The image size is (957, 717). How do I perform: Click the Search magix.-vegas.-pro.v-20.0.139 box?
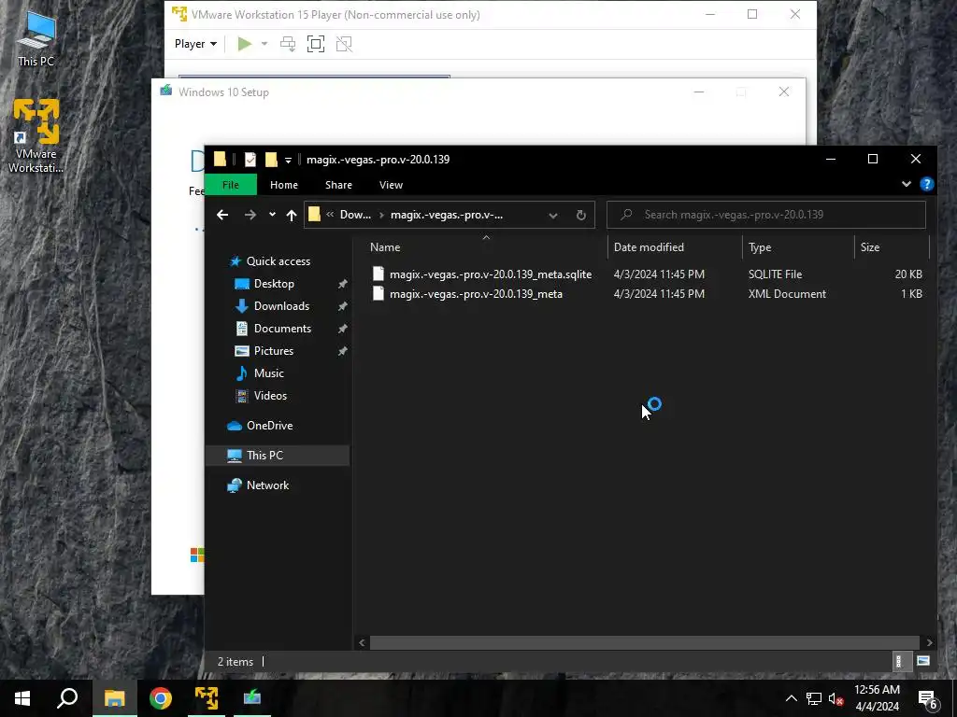766,215
